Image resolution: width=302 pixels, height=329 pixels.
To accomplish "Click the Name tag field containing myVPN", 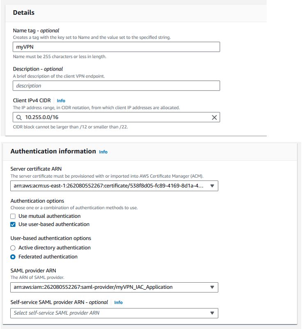I will (x=116, y=47).
